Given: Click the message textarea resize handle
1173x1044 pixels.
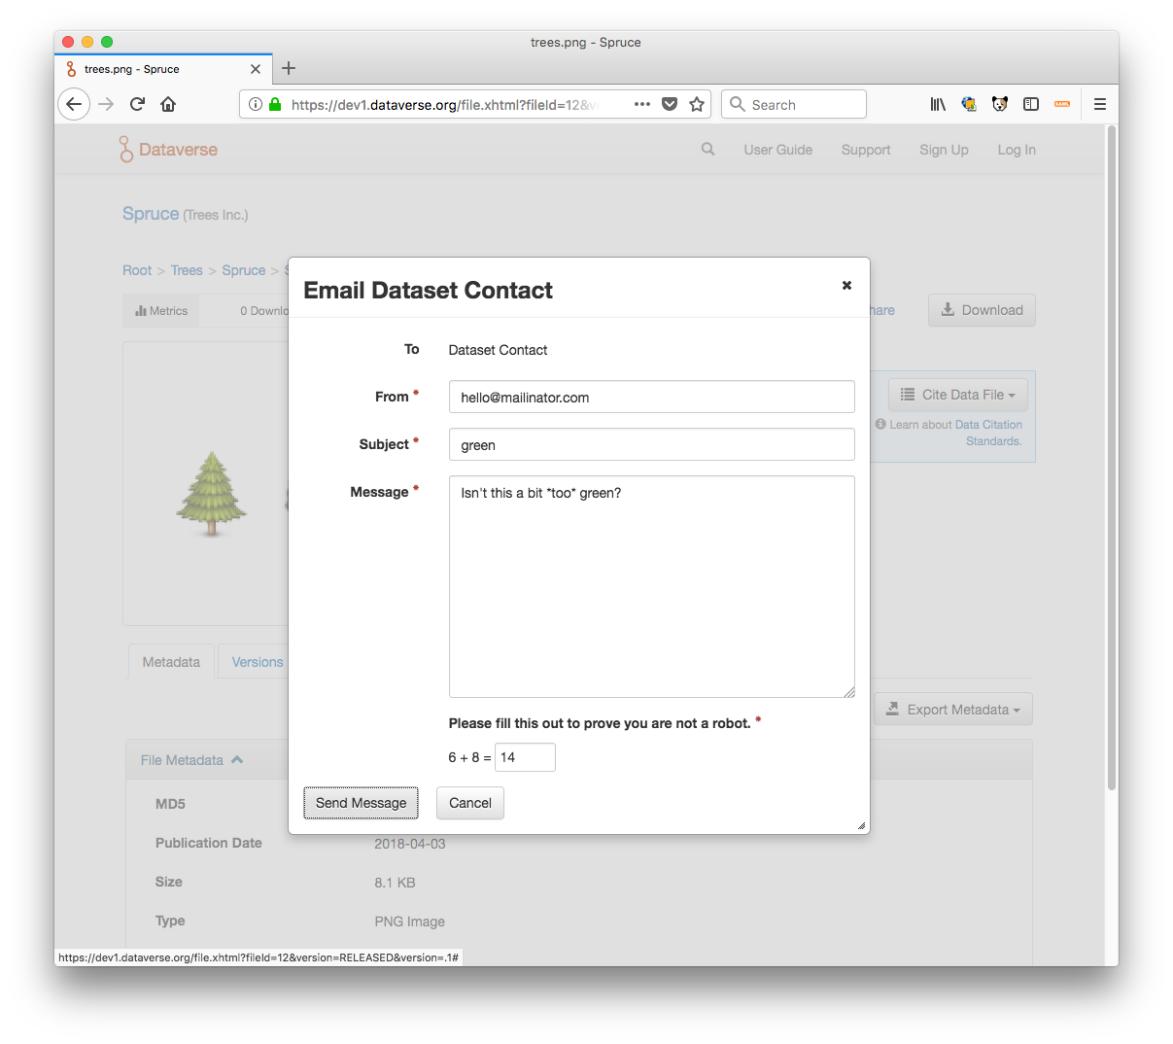Looking at the screenshot, I should tap(849, 692).
